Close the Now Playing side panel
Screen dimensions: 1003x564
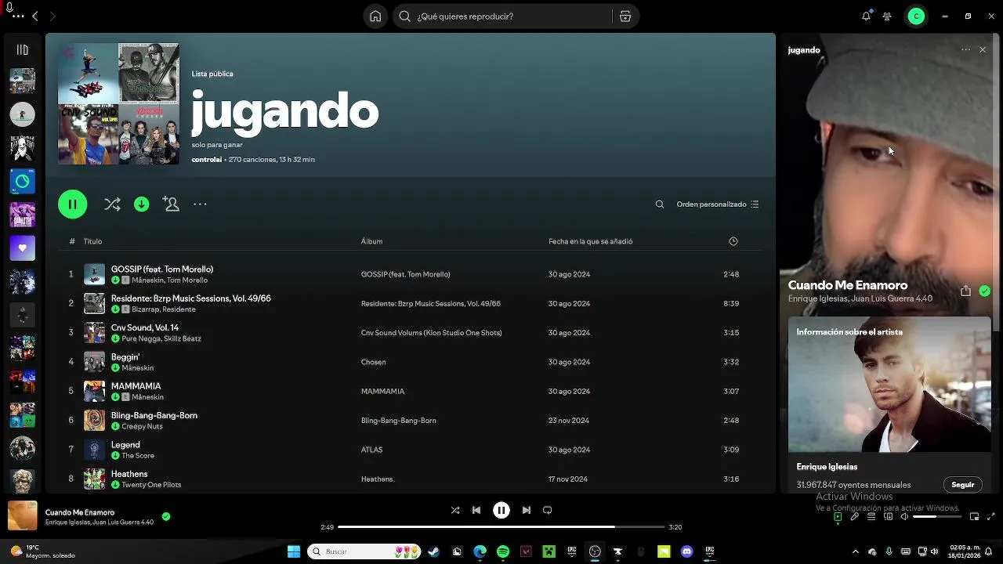point(983,50)
